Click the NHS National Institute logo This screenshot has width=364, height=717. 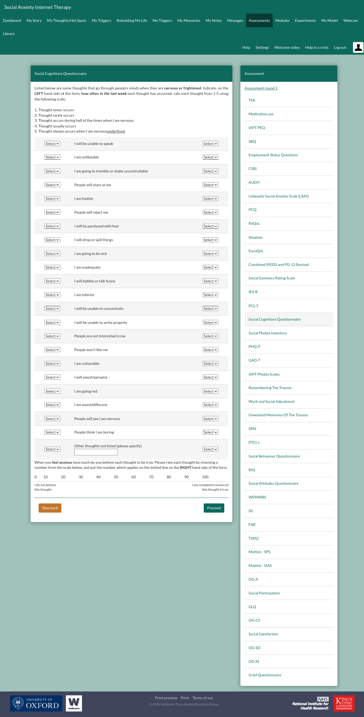[x=310, y=703]
